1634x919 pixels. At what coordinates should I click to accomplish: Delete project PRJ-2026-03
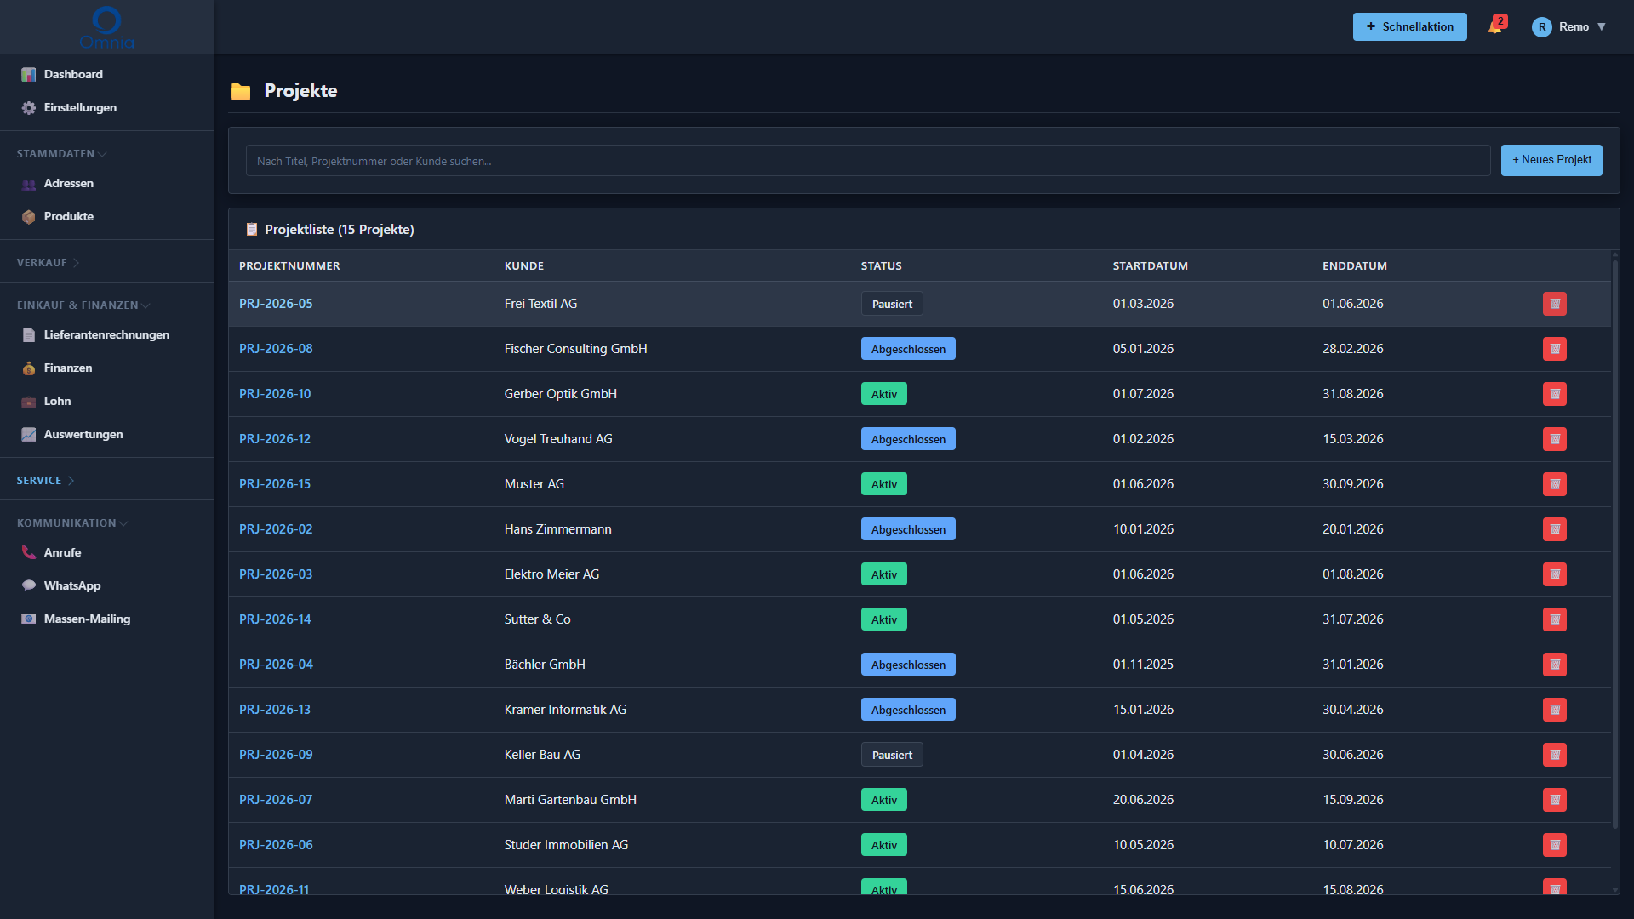pyautogui.click(x=1554, y=574)
